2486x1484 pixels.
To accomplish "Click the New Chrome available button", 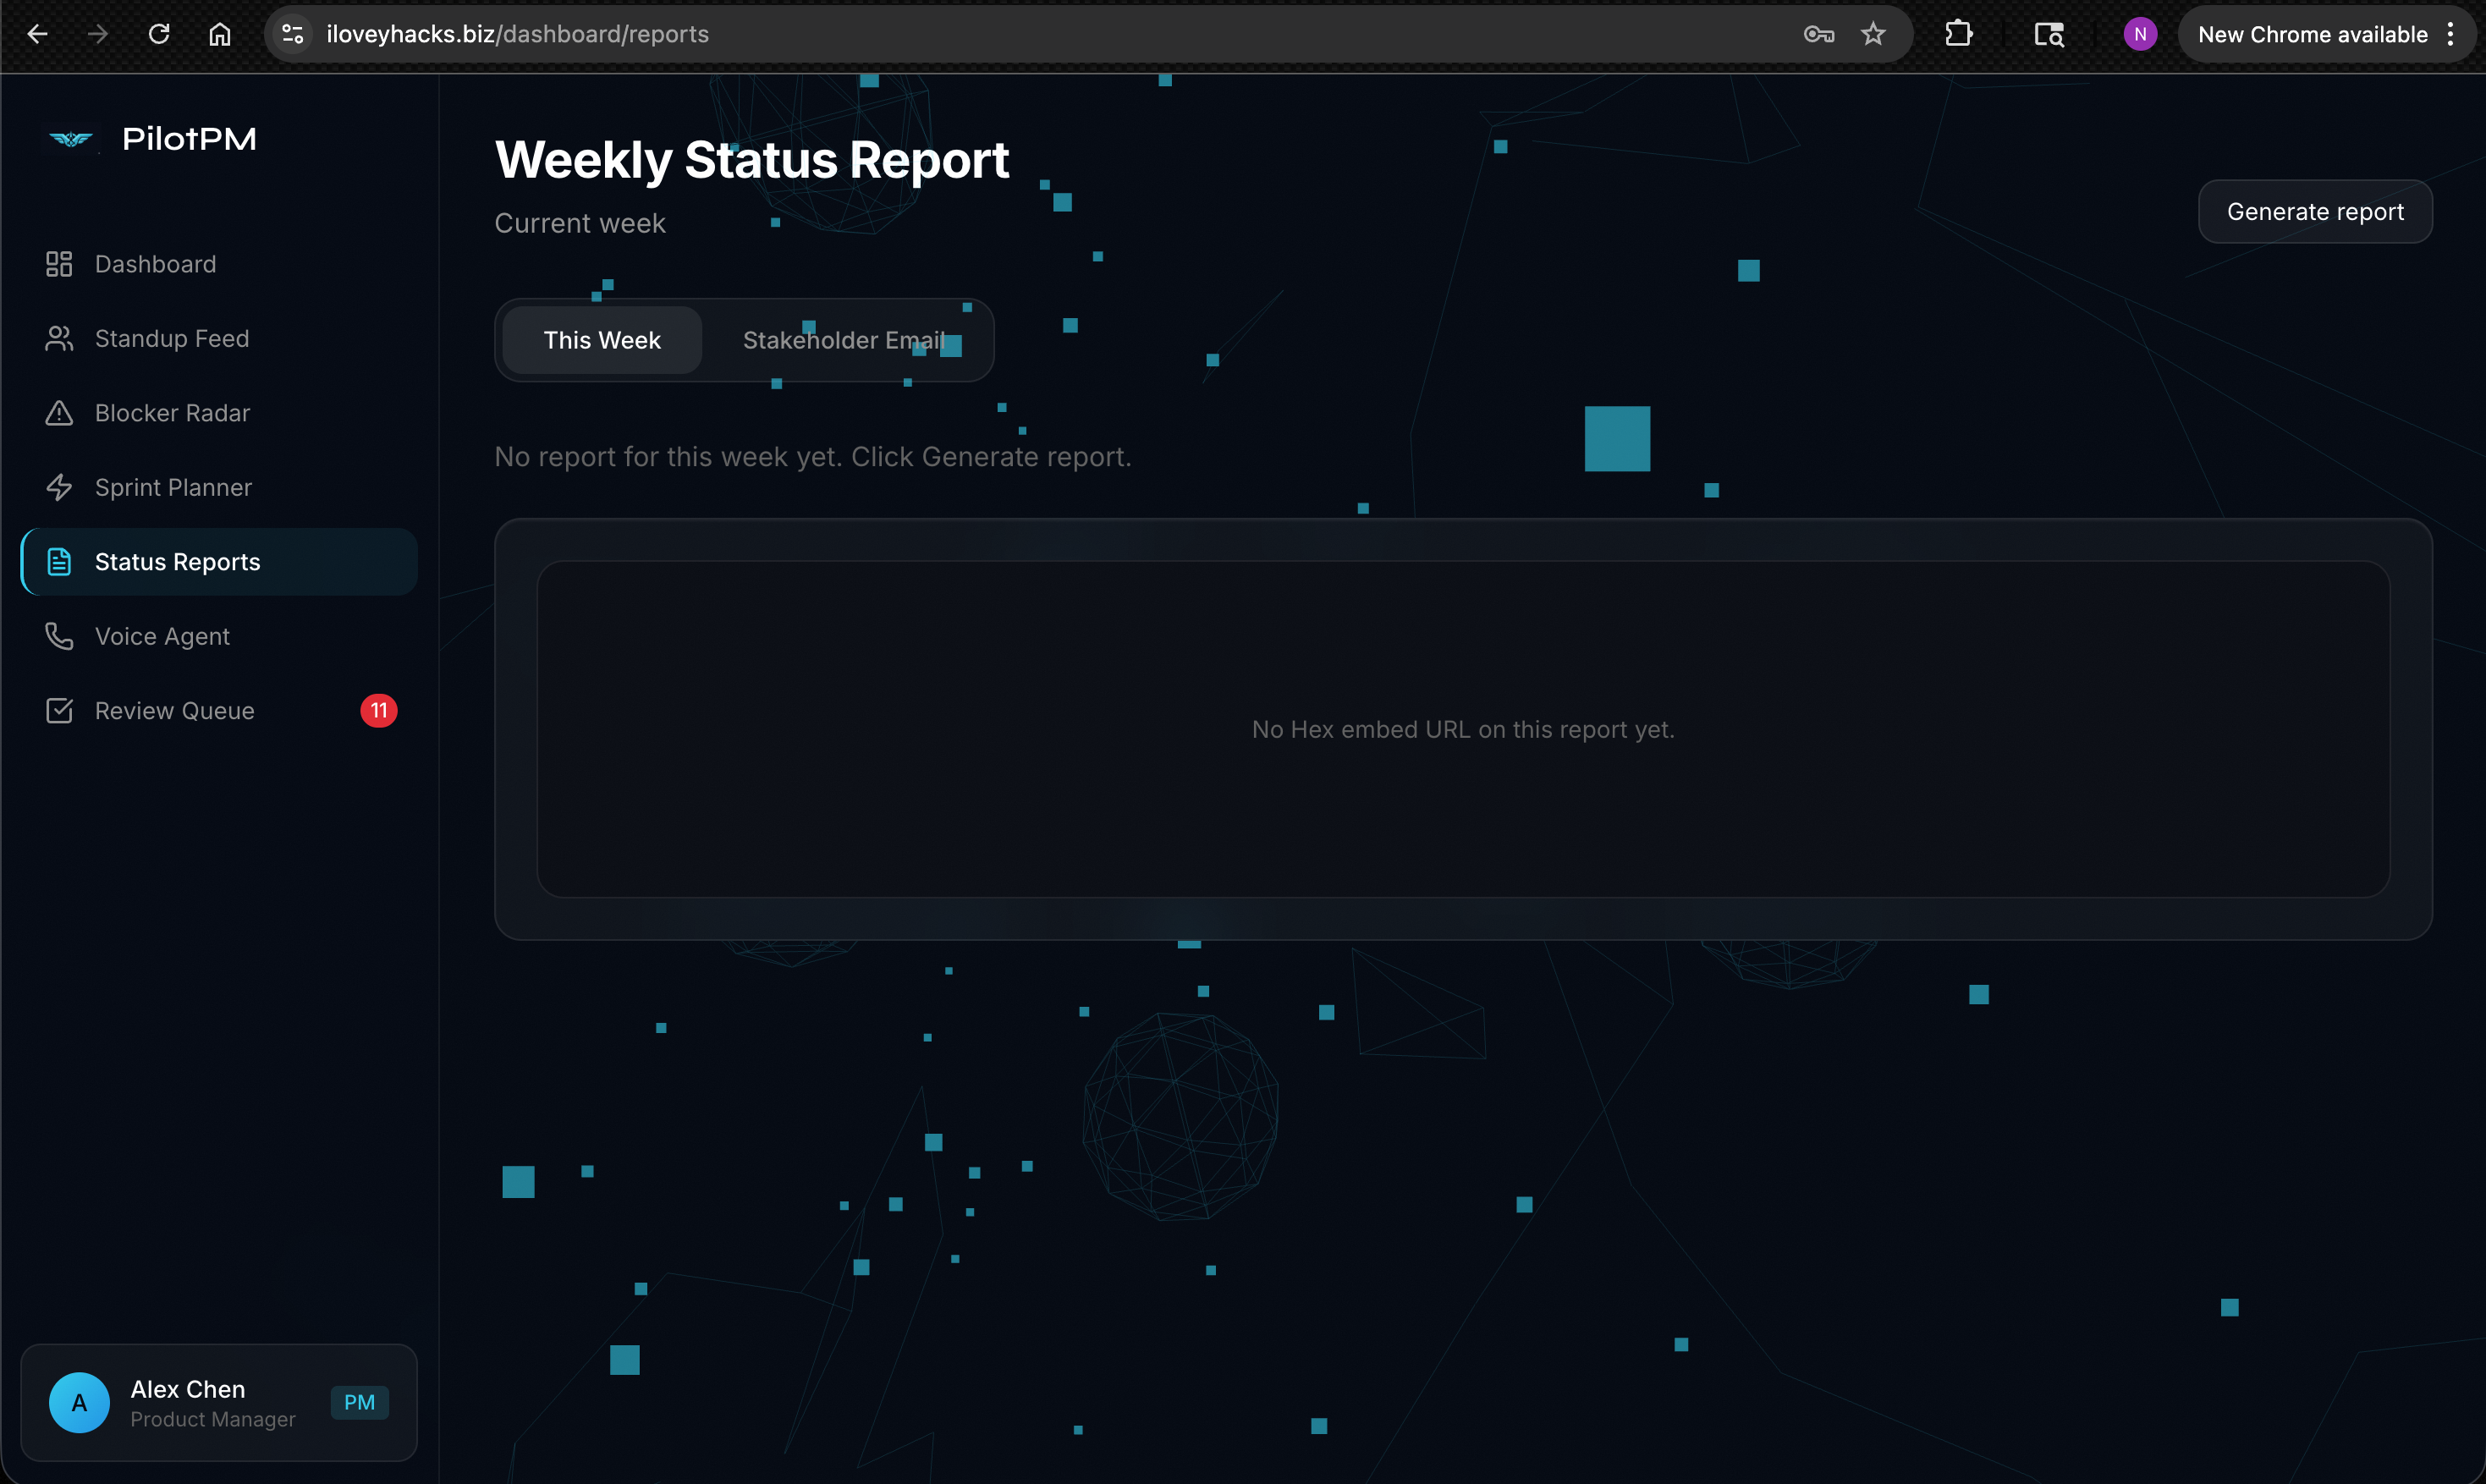I will click(2311, 34).
